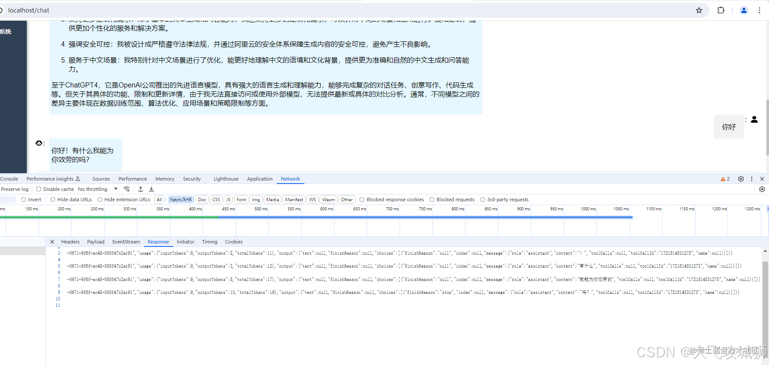Check Hide extension URLs
The image size is (769, 365).
point(100,200)
